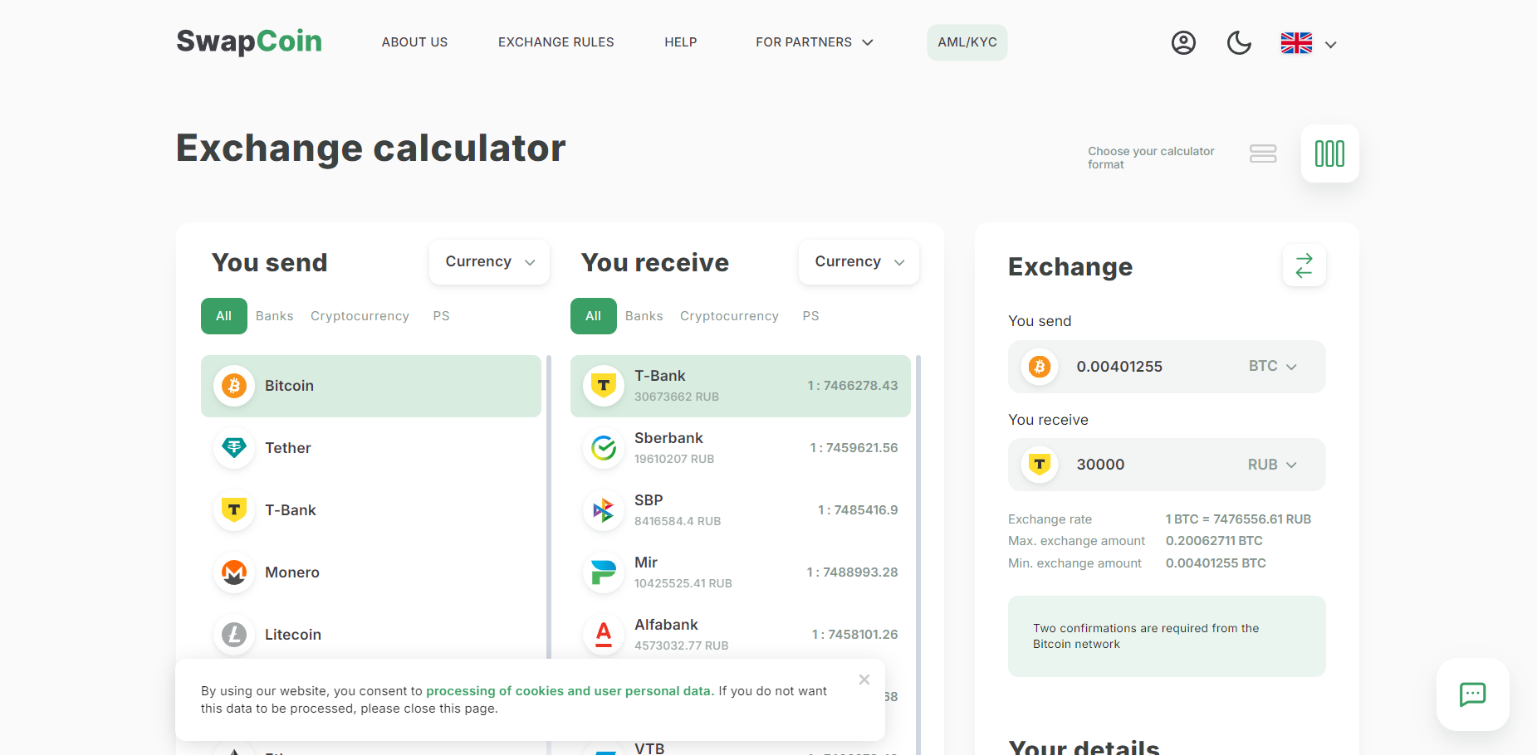Click the T-Bank icon in send list
The width and height of the screenshot is (1537, 755).
pos(234,510)
